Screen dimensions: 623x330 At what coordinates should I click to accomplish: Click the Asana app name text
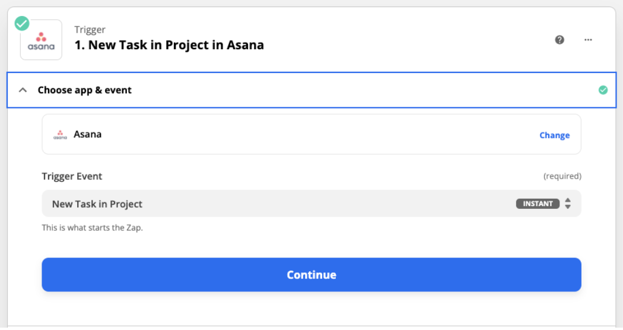[87, 134]
